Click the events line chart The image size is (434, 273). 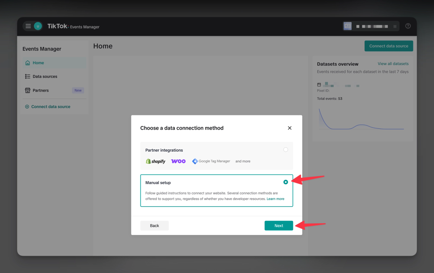[x=361, y=119]
